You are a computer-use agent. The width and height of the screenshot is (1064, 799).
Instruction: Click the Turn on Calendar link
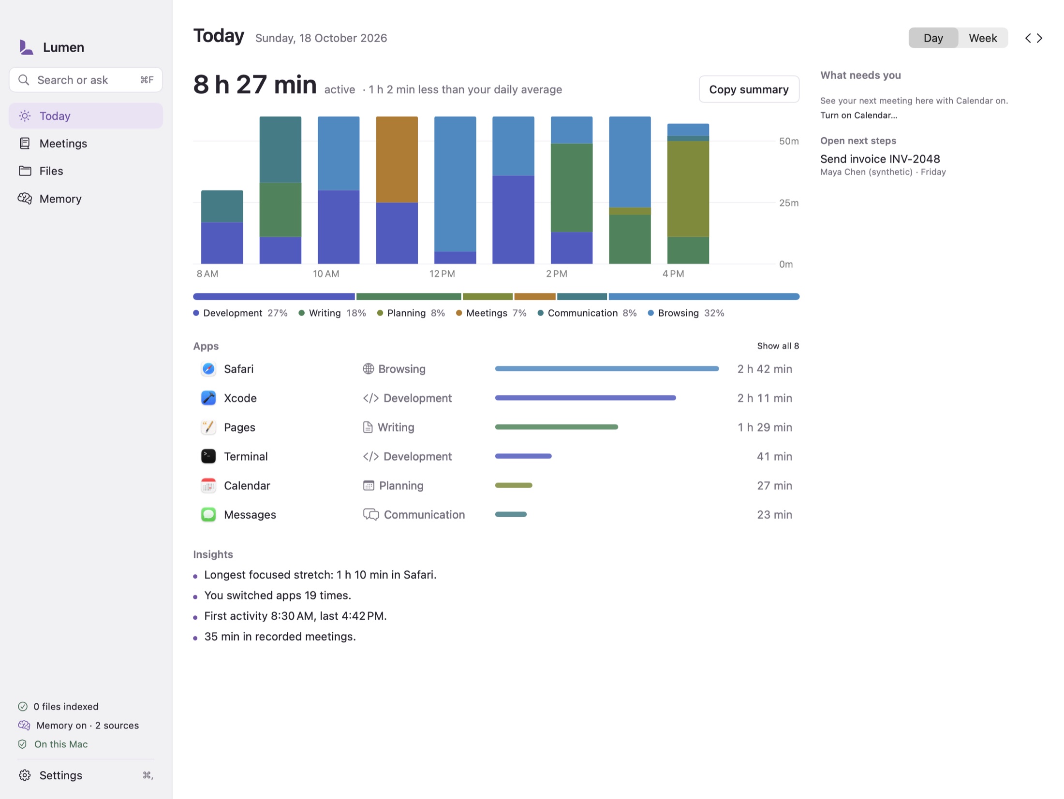[858, 115]
